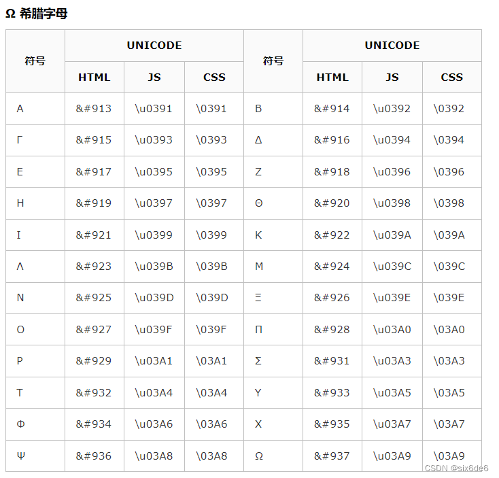
Task: Select the HTML cell &#926
Action: (x=332, y=298)
